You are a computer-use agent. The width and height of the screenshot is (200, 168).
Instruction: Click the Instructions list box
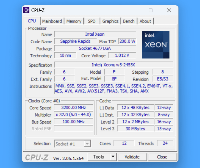pyautogui.click(x=114, y=88)
